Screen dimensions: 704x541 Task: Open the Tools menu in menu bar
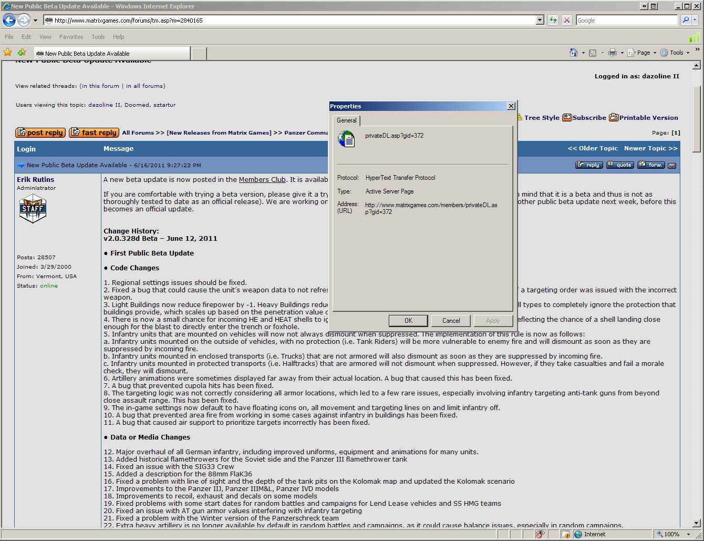(x=98, y=37)
